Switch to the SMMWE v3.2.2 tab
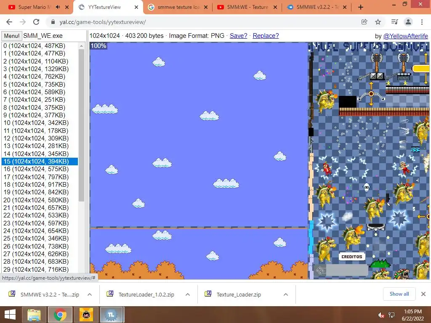The width and height of the screenshot is (431, 323). coord(317,7)
